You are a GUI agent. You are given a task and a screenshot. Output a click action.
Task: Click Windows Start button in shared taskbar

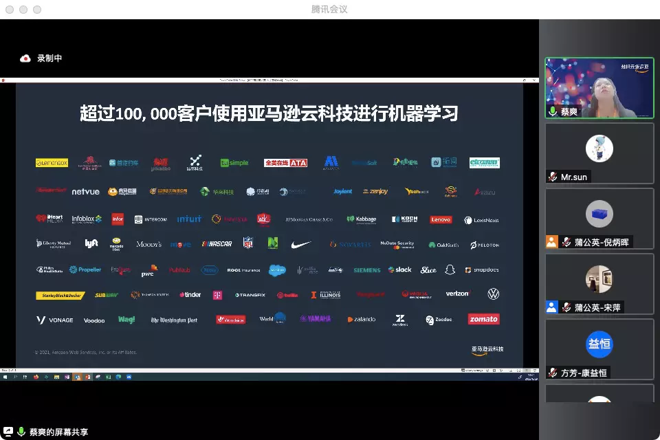coord(5,377)
